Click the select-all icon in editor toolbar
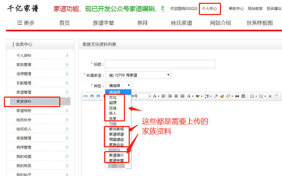This screenshot has height=176, width=282. (x=270, y=96)
